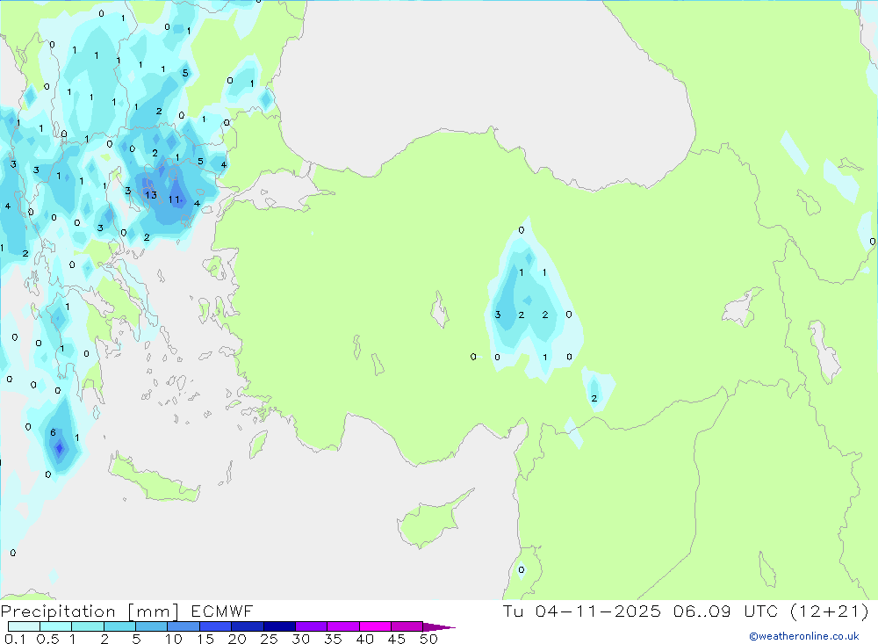Viewport: 878px width, 644px height.
Task: Click the legend swatch between 5 and 10
Action: [151, 626]
